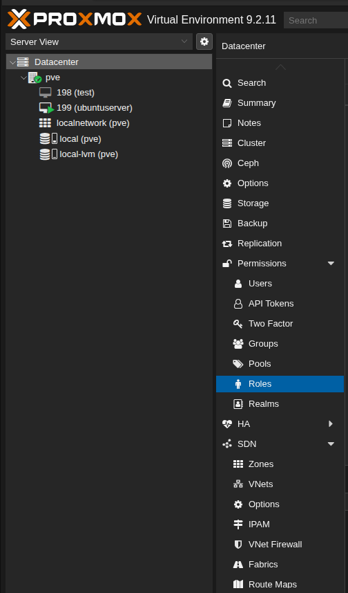This screenshot has width=348, height=593.
Task: Select VM 199 (ubuntuserver)
Action: click(x=95, y=108)
